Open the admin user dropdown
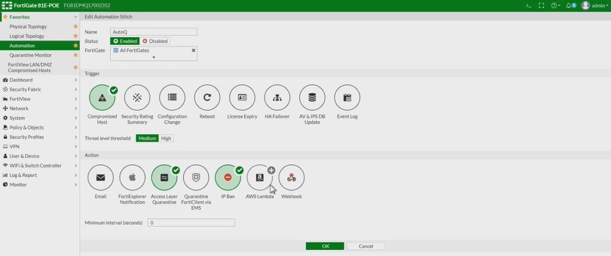611x256 pixels. (594, 6)
